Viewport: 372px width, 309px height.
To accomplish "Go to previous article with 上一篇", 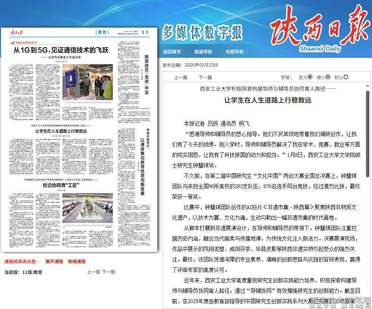I will 181,78.
